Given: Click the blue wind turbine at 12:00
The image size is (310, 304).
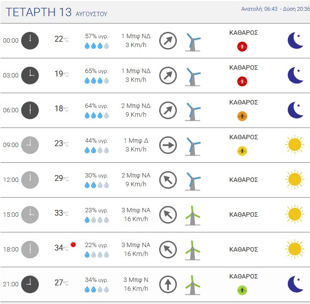Looking at the screenshot, I should tap(193, 180).
